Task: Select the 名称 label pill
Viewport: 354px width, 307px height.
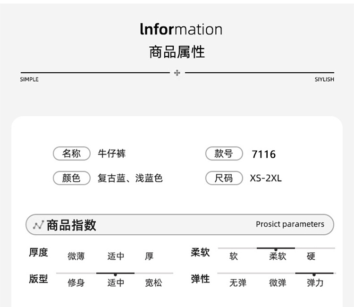Action: coord(72,153)
